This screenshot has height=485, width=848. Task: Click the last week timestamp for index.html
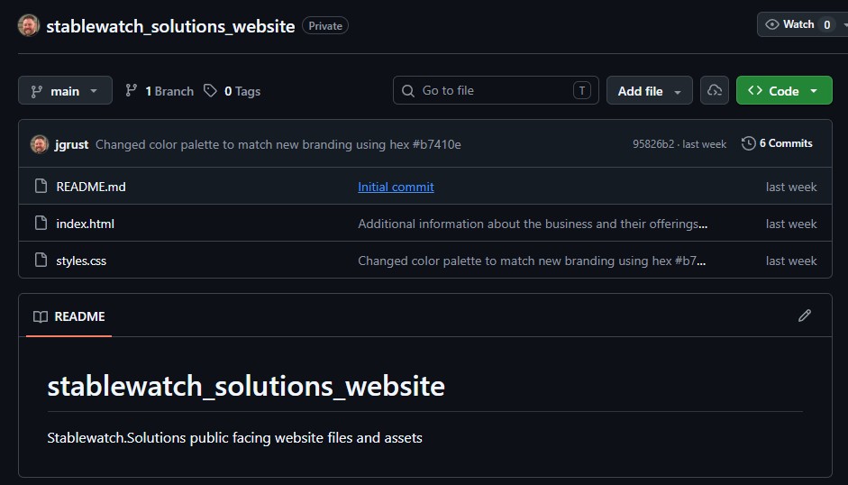click(x=790, y=224)
